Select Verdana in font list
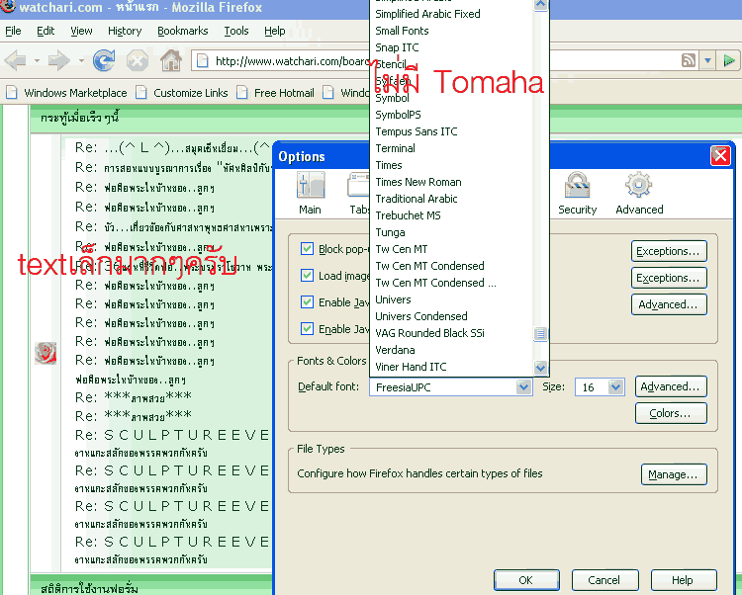Viewport: 742px width, 595px height. tap(395, 350)
